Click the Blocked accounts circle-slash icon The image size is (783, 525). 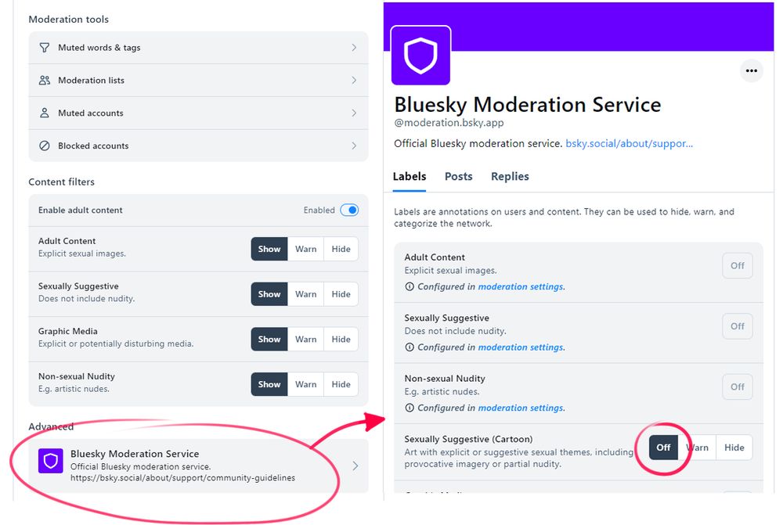(45, 146)
